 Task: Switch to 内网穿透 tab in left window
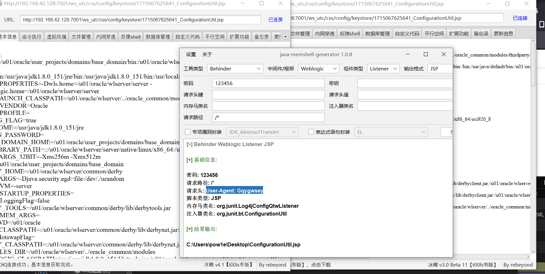[106, 37]
